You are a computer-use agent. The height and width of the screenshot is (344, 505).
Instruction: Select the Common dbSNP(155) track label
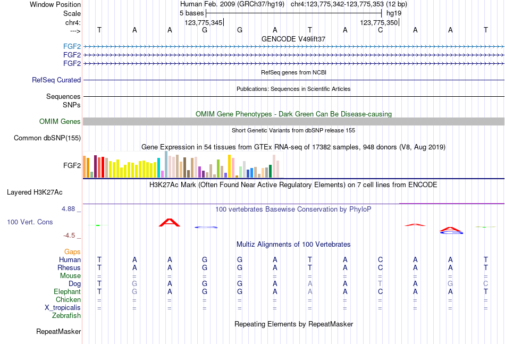point(47,138)
